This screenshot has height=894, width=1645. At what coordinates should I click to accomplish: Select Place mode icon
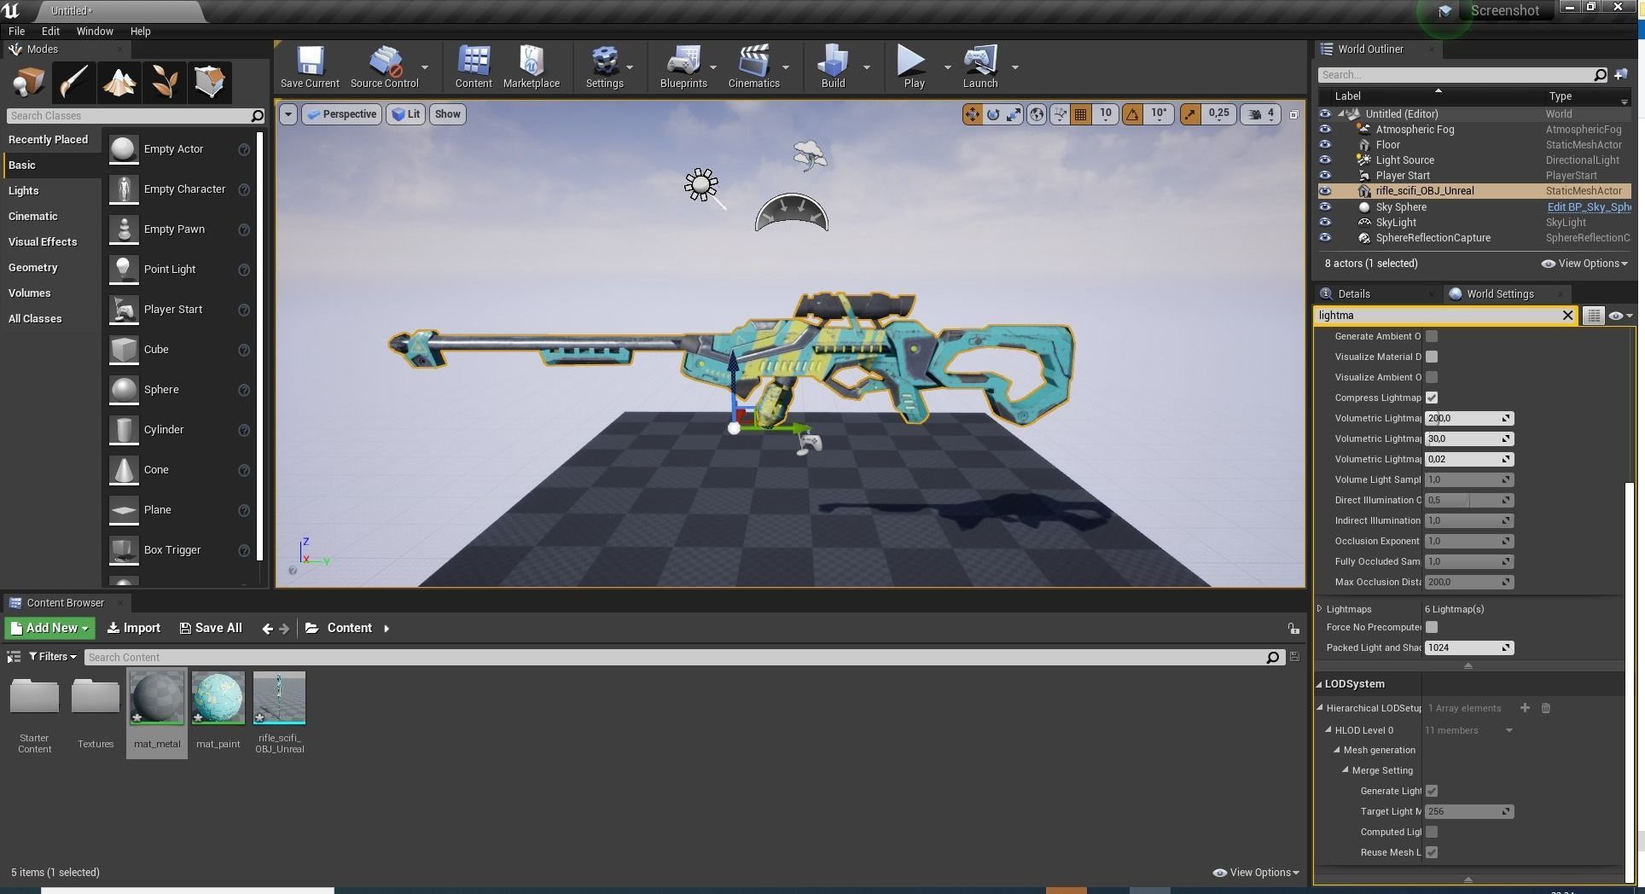click(x=28, y=82)
